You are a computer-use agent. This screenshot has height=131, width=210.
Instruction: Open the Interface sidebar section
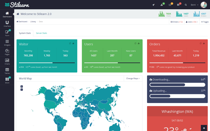pyautogui.click(x=7, y=24)
